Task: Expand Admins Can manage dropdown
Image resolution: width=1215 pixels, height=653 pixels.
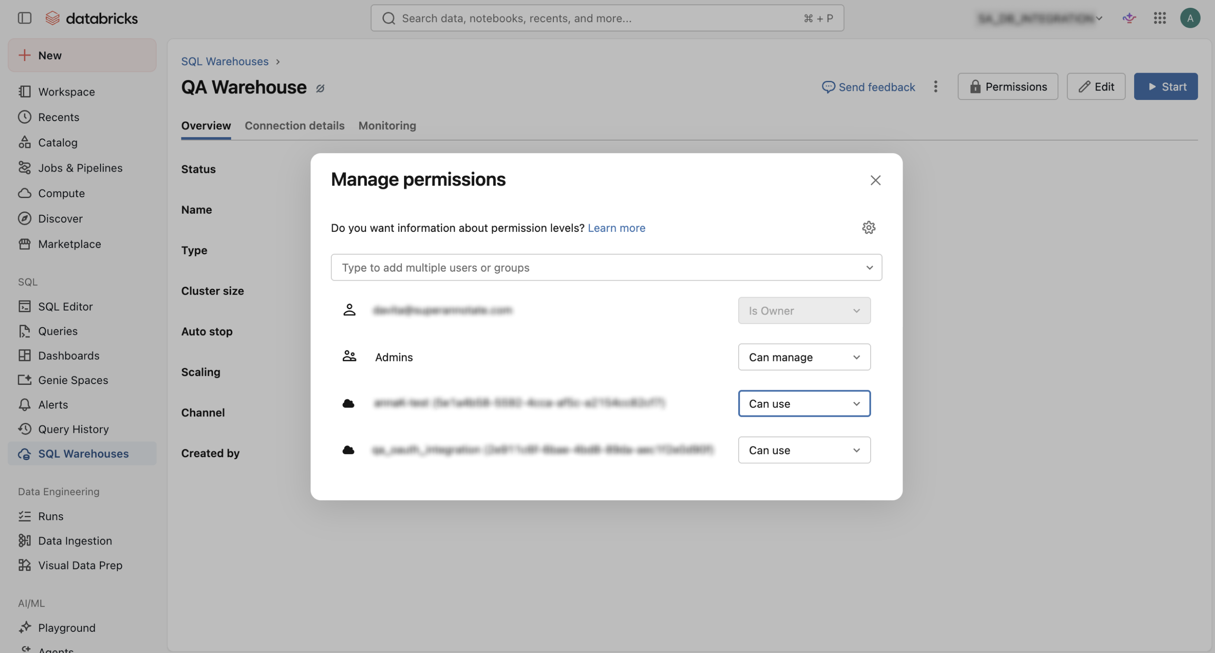Action: 804,357
